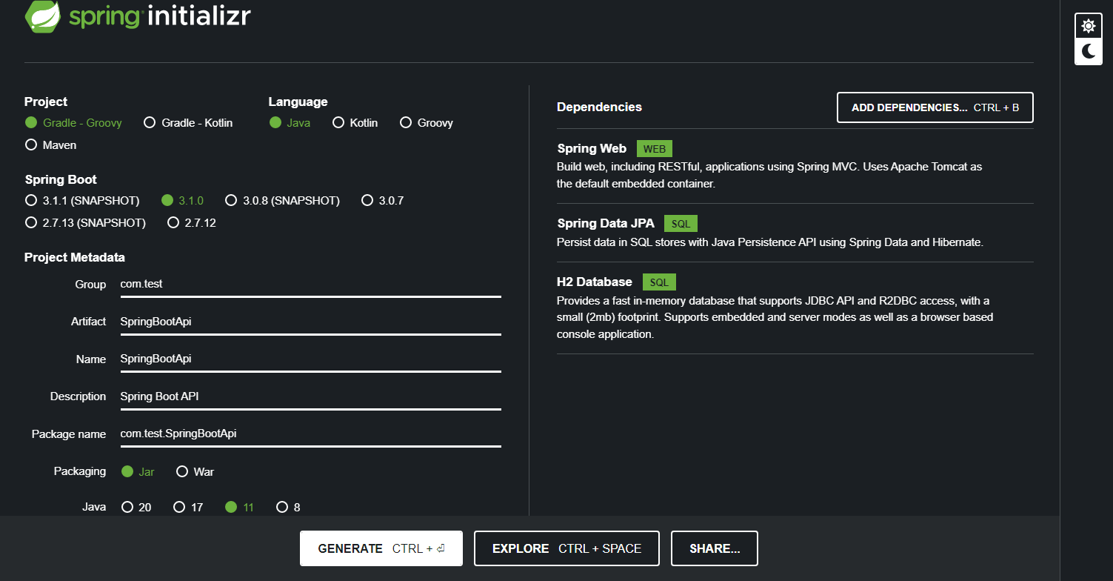Select Maven project type
This screenshot has height=581, width=1113.
[x=51, y=145]
